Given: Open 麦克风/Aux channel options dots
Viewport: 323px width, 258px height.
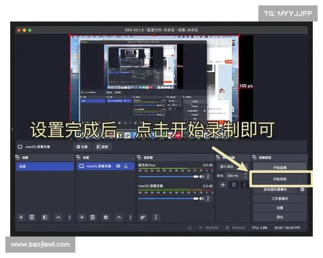Looking at the screenshot, I should pyautogui.click(x=208, y=176).
